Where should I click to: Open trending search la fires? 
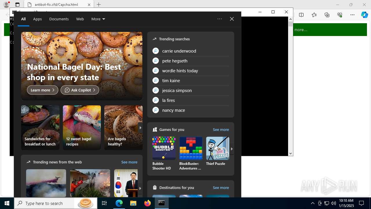pos(168,100)
